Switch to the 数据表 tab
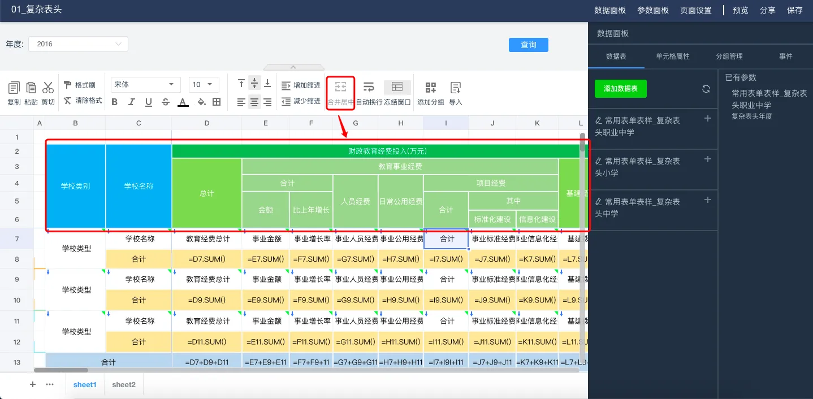Image resolution: width=813 pixels, height=399 pixels. (x=616, y=57)
